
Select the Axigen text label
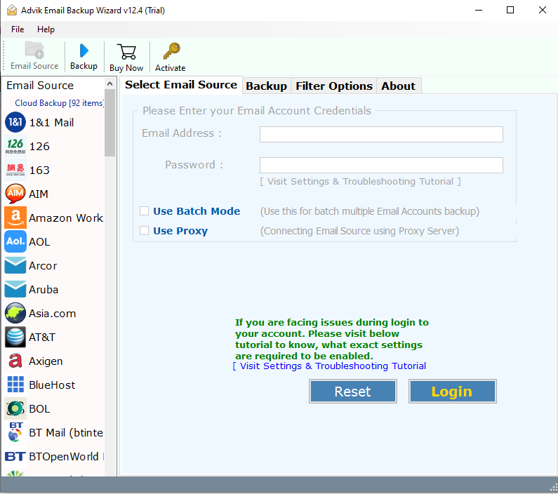coord(46,361)
